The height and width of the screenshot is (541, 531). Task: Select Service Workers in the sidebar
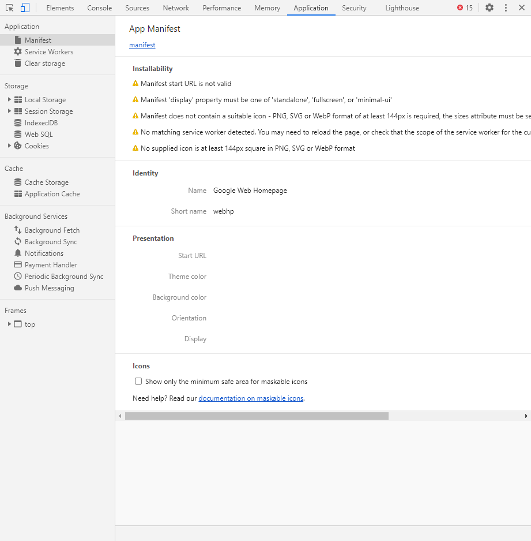48,52
